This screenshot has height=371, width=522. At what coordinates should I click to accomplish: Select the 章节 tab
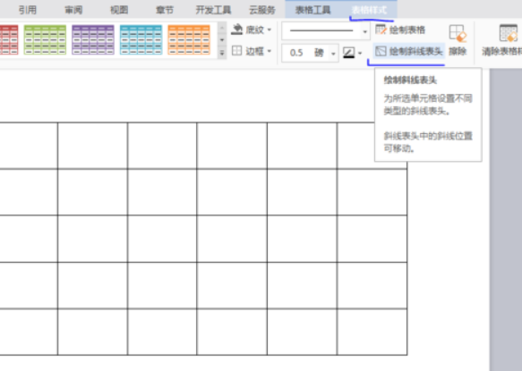(165, 10)
